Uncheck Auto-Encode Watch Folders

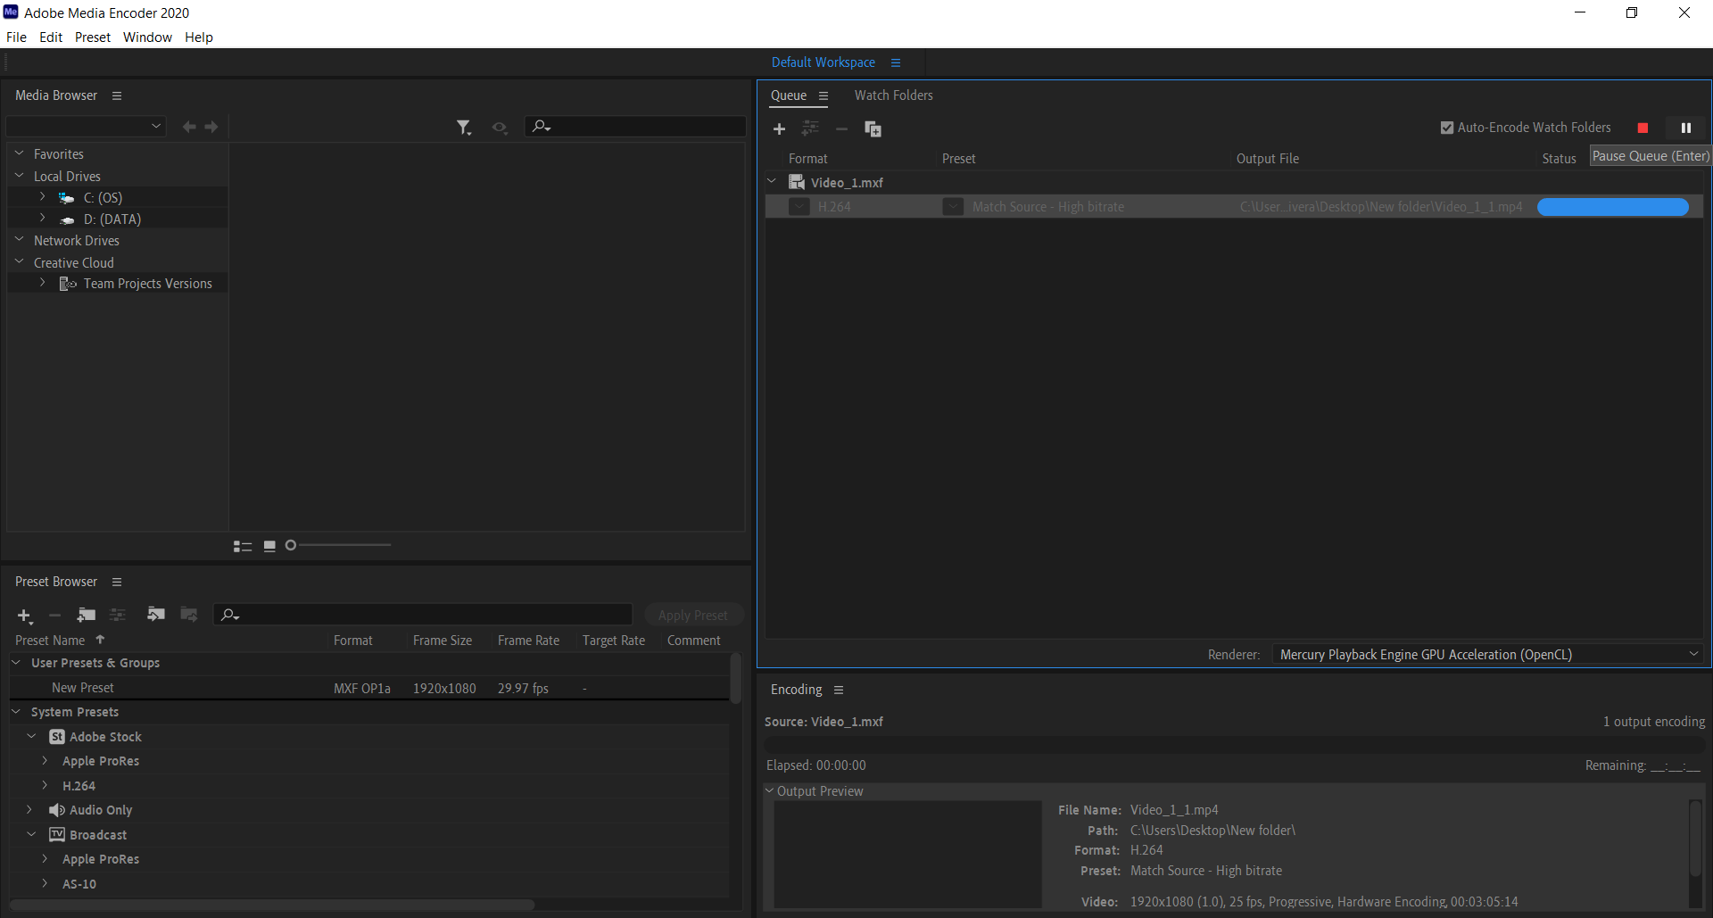1447,128
